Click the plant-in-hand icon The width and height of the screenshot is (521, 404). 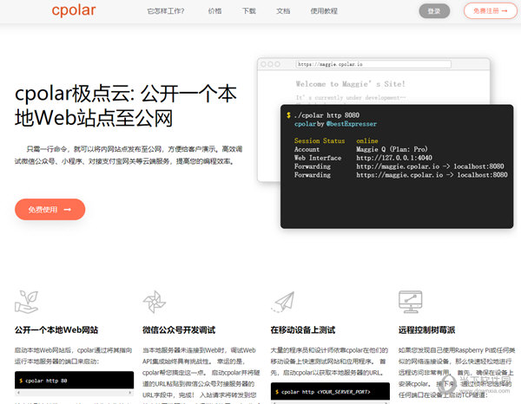[x=27, y=302]
